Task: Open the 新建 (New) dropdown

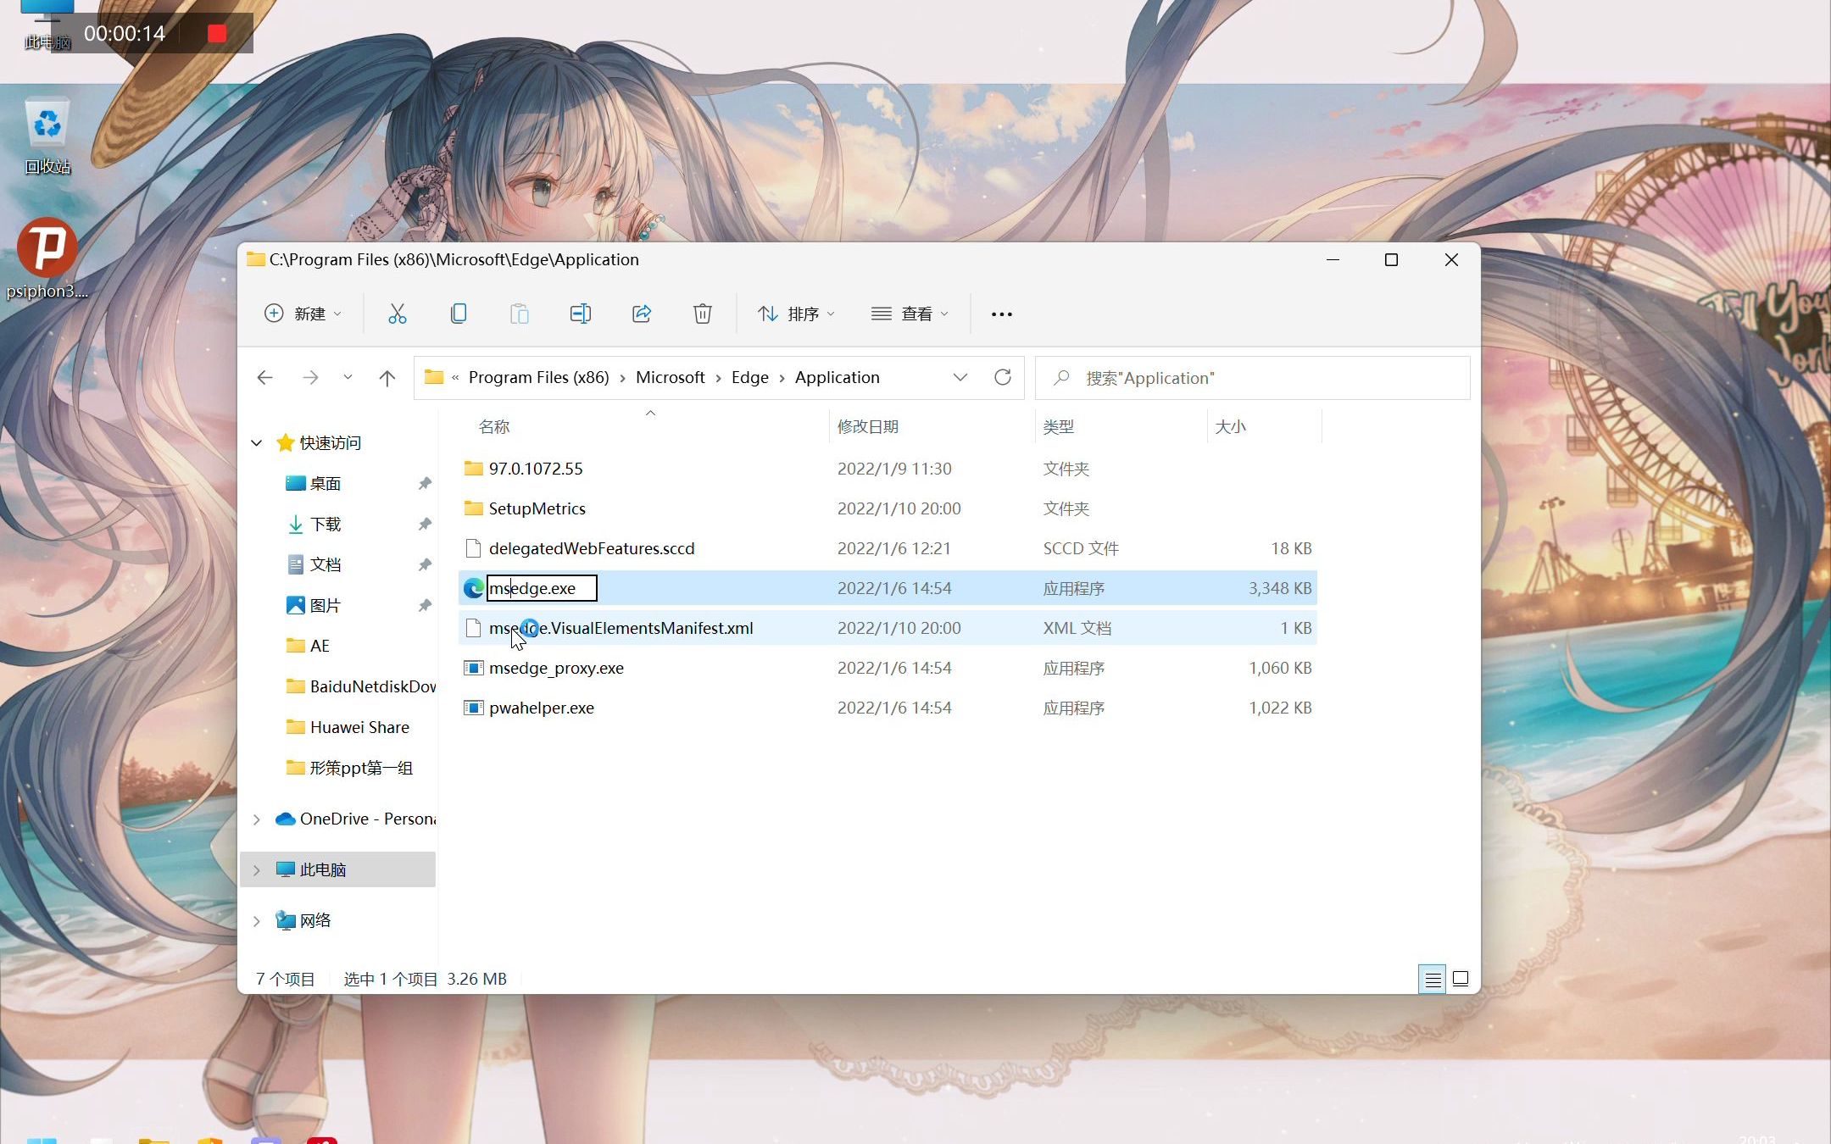Action: tap(303, 314)
